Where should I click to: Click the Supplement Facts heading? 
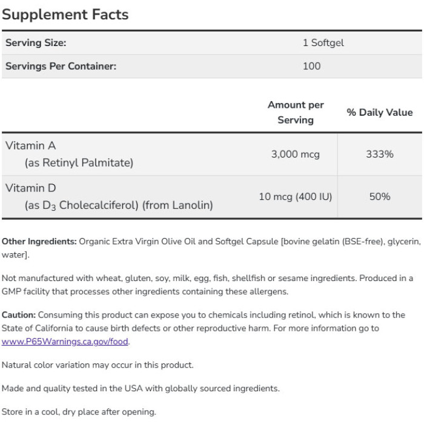tap(65, 15)
